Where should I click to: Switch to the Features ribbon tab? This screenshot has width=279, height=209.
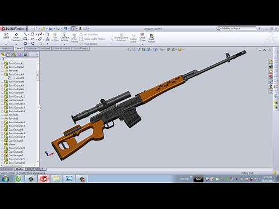pos(7,48)
